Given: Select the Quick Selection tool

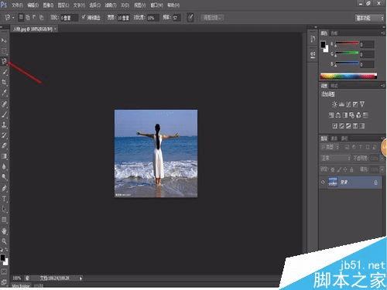Looking at the screenshot, I should (x=4, y=71).
